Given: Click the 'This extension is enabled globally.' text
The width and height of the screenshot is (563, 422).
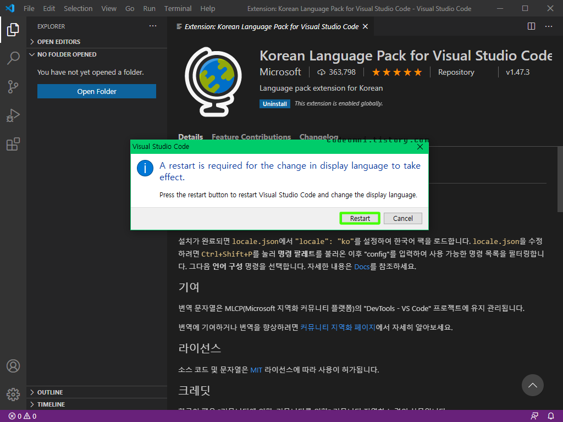Looking at the screenshot, I should point(339,103).
